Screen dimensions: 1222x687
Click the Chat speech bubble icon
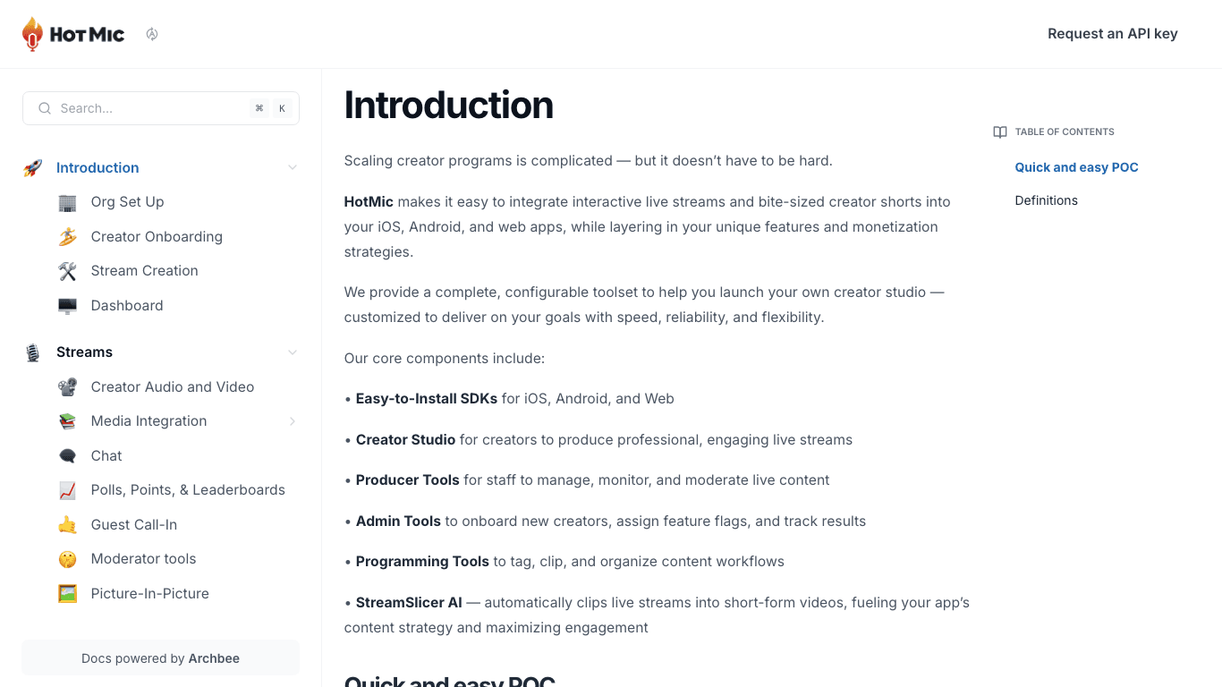click(x=67, y=455)
